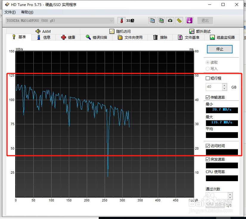
Task: Click the camera save screenshot icon
Action: [170, 21]
